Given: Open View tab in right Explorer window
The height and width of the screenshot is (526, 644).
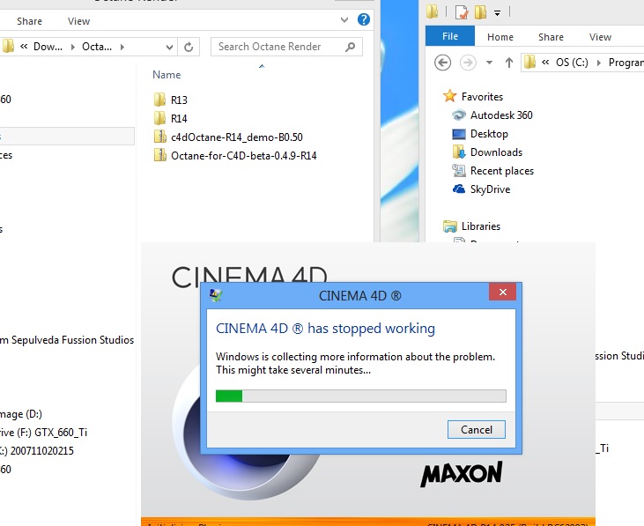Looking at the screenshot, I should pyautogui.click(x=600, y=37).
